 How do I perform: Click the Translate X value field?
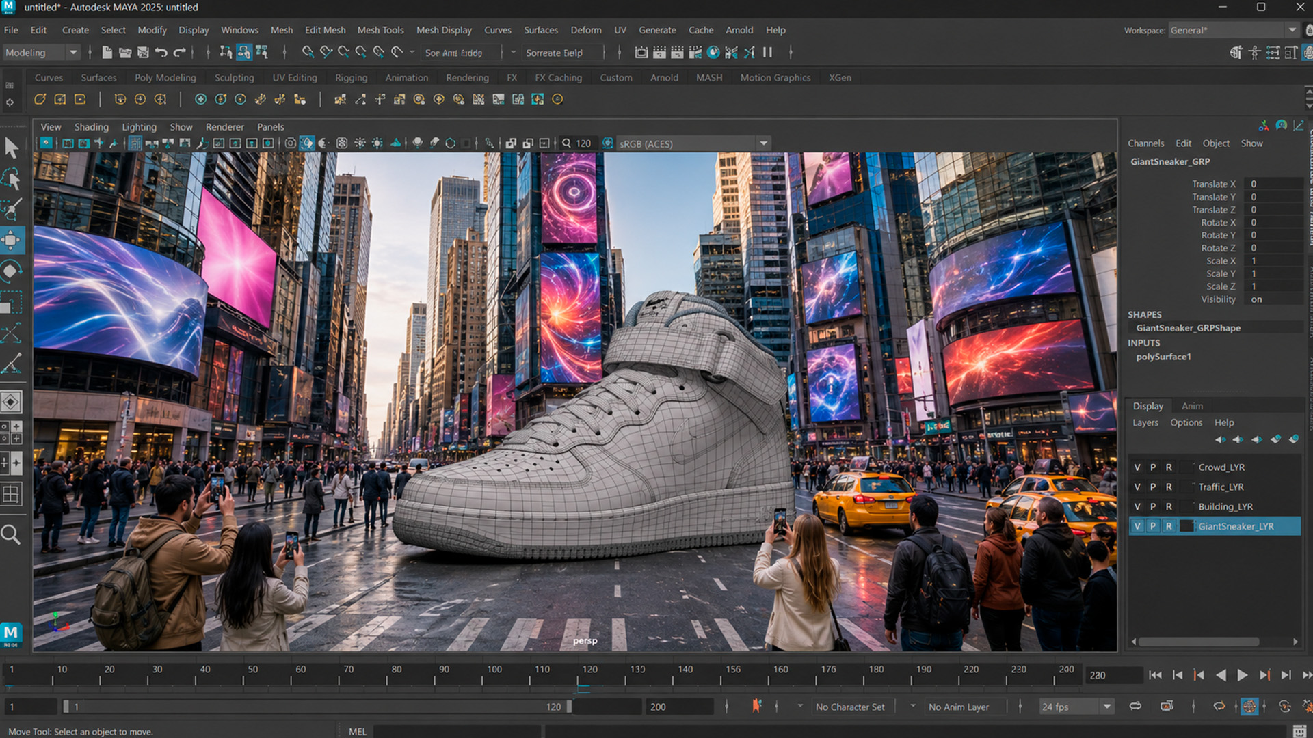[1274, 184]
